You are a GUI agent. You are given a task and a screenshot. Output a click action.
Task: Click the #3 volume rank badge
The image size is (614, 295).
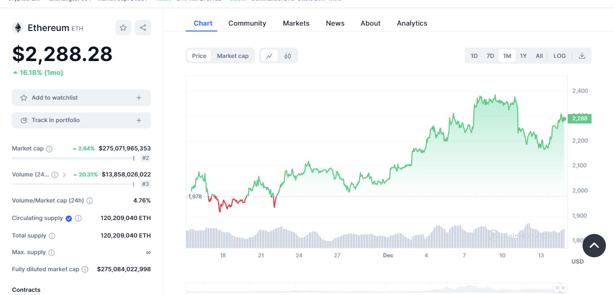[146, 184]
